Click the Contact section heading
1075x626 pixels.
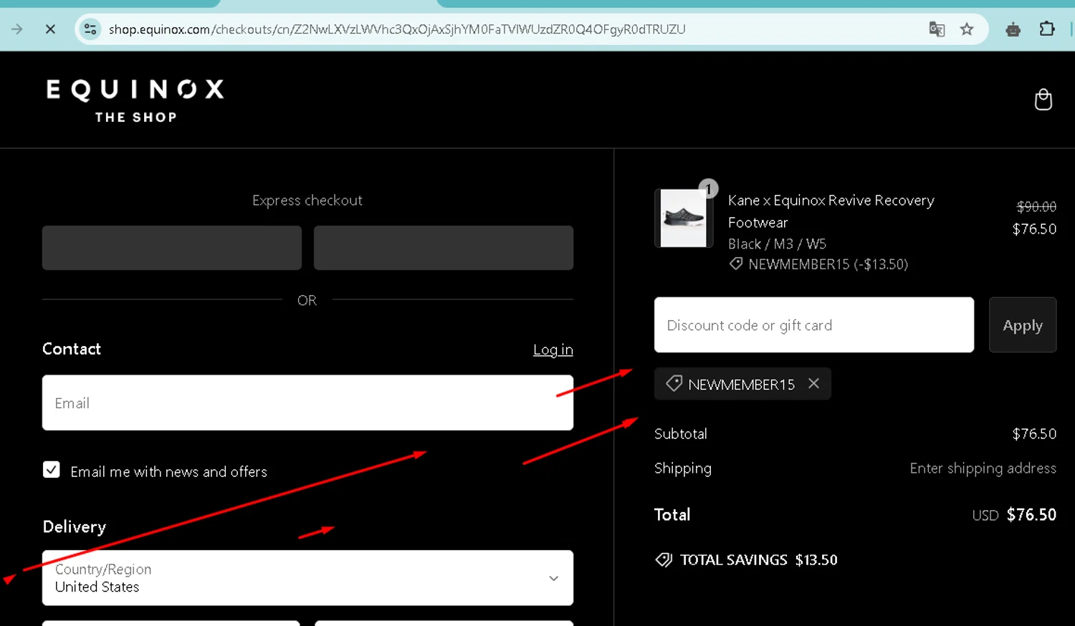tap(72, 349)
